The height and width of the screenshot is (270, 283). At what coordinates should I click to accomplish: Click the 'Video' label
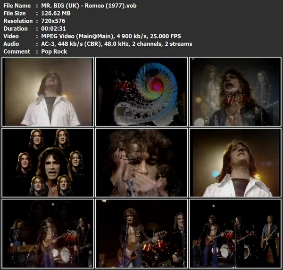coord(11,36)
